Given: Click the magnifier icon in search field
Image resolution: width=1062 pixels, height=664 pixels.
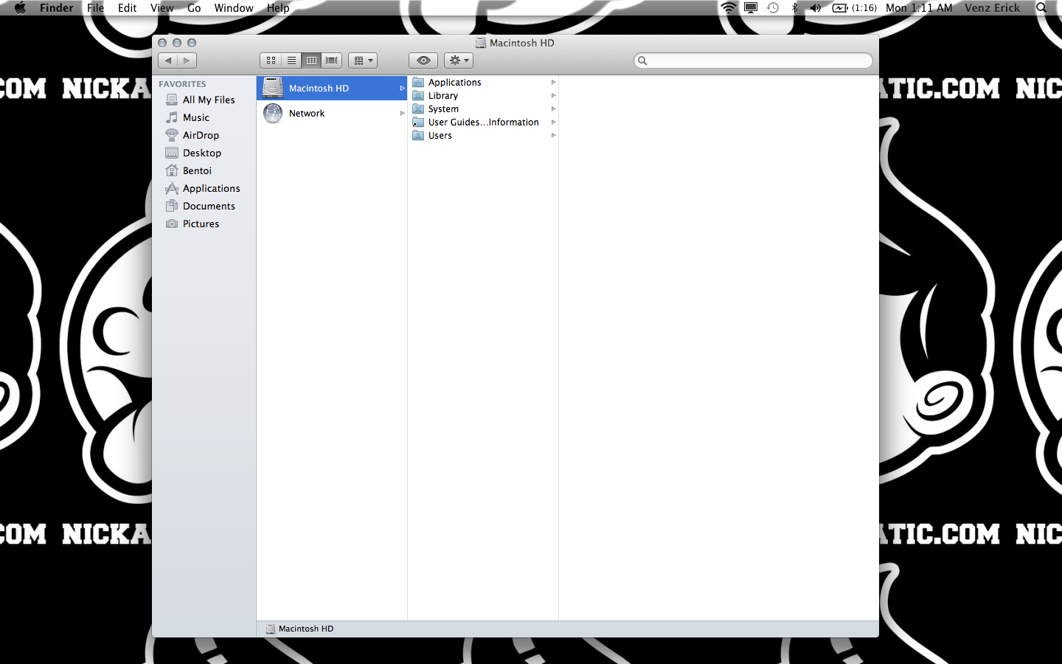Looking at the screenshot, I should coord(642,60).
